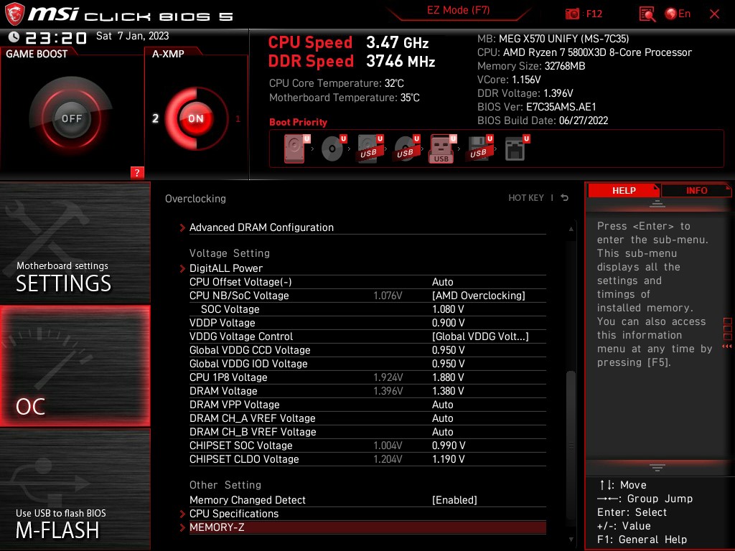Click the USB floppy boot icon

point(478,149)
